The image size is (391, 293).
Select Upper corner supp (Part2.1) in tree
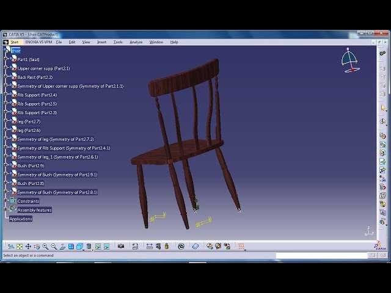[43, 68]
